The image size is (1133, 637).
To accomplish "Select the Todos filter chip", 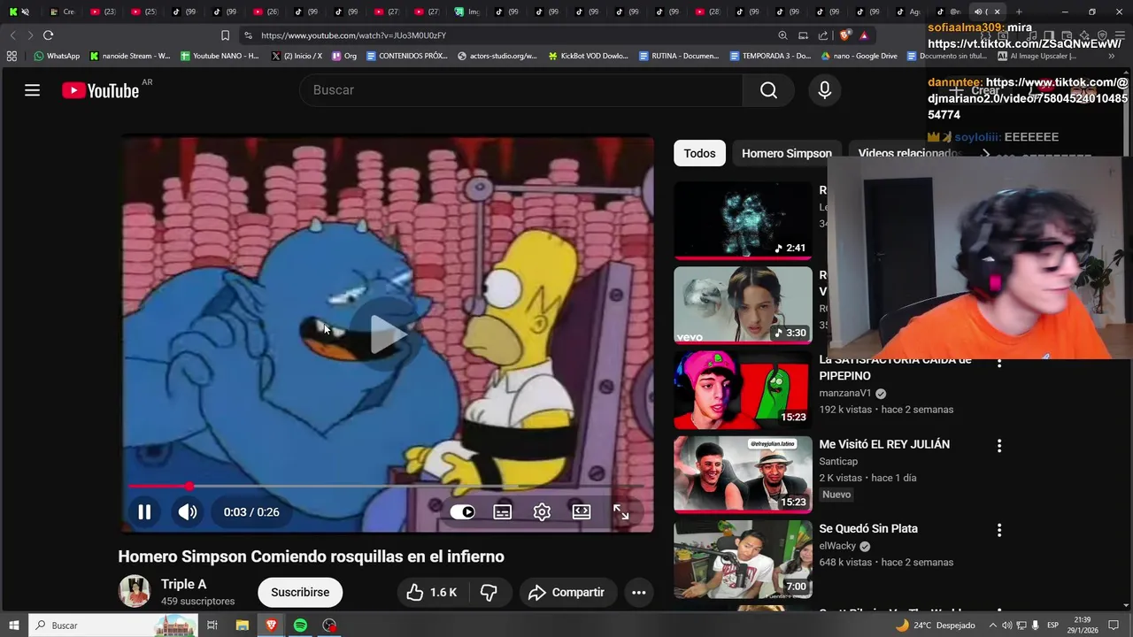I will coord(699,153).
